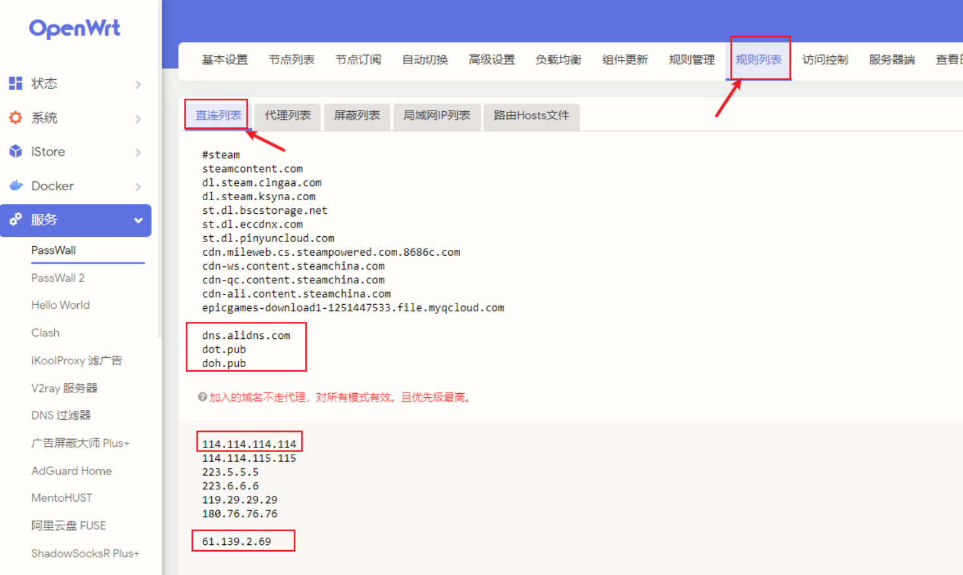Click the epicgames-download1 myqcloud.com line

pyautogui.click(x=353, y=307)
